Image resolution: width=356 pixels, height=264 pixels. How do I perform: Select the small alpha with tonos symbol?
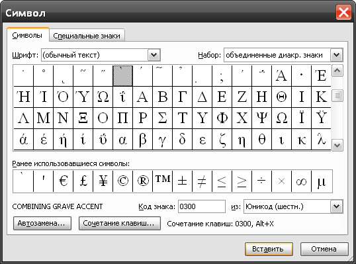pyautogui.click(x=23, y=139)
